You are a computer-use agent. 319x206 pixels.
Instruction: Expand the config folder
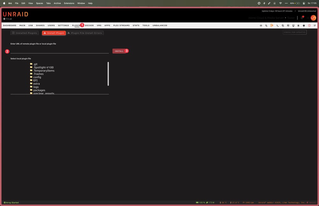tap(37, 77)
